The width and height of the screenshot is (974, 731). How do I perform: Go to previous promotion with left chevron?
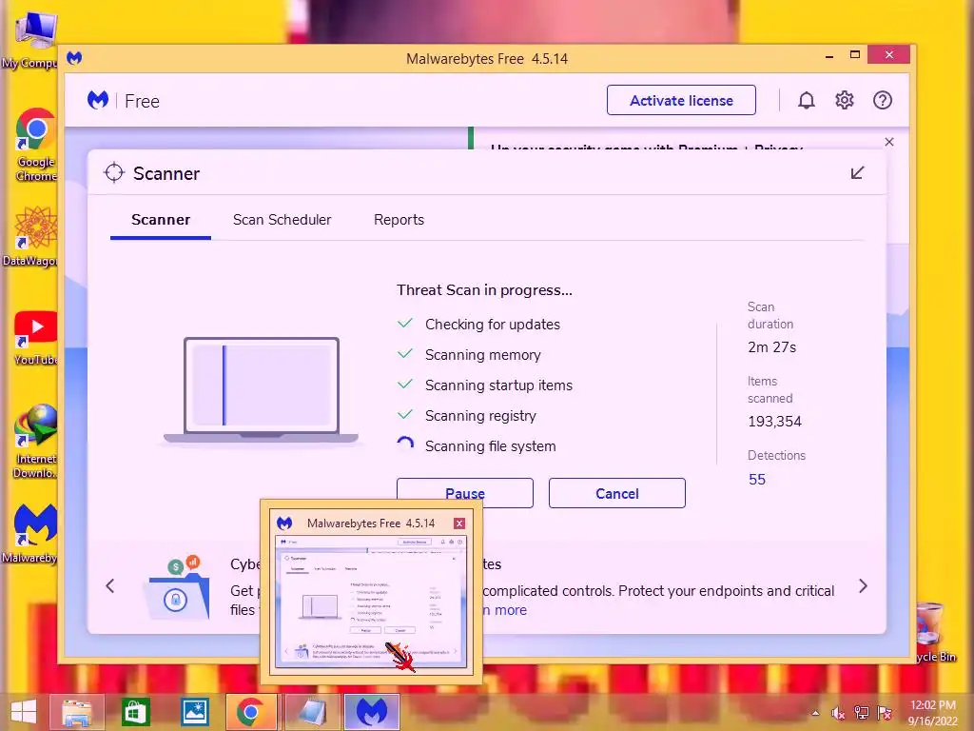[110, 586]
